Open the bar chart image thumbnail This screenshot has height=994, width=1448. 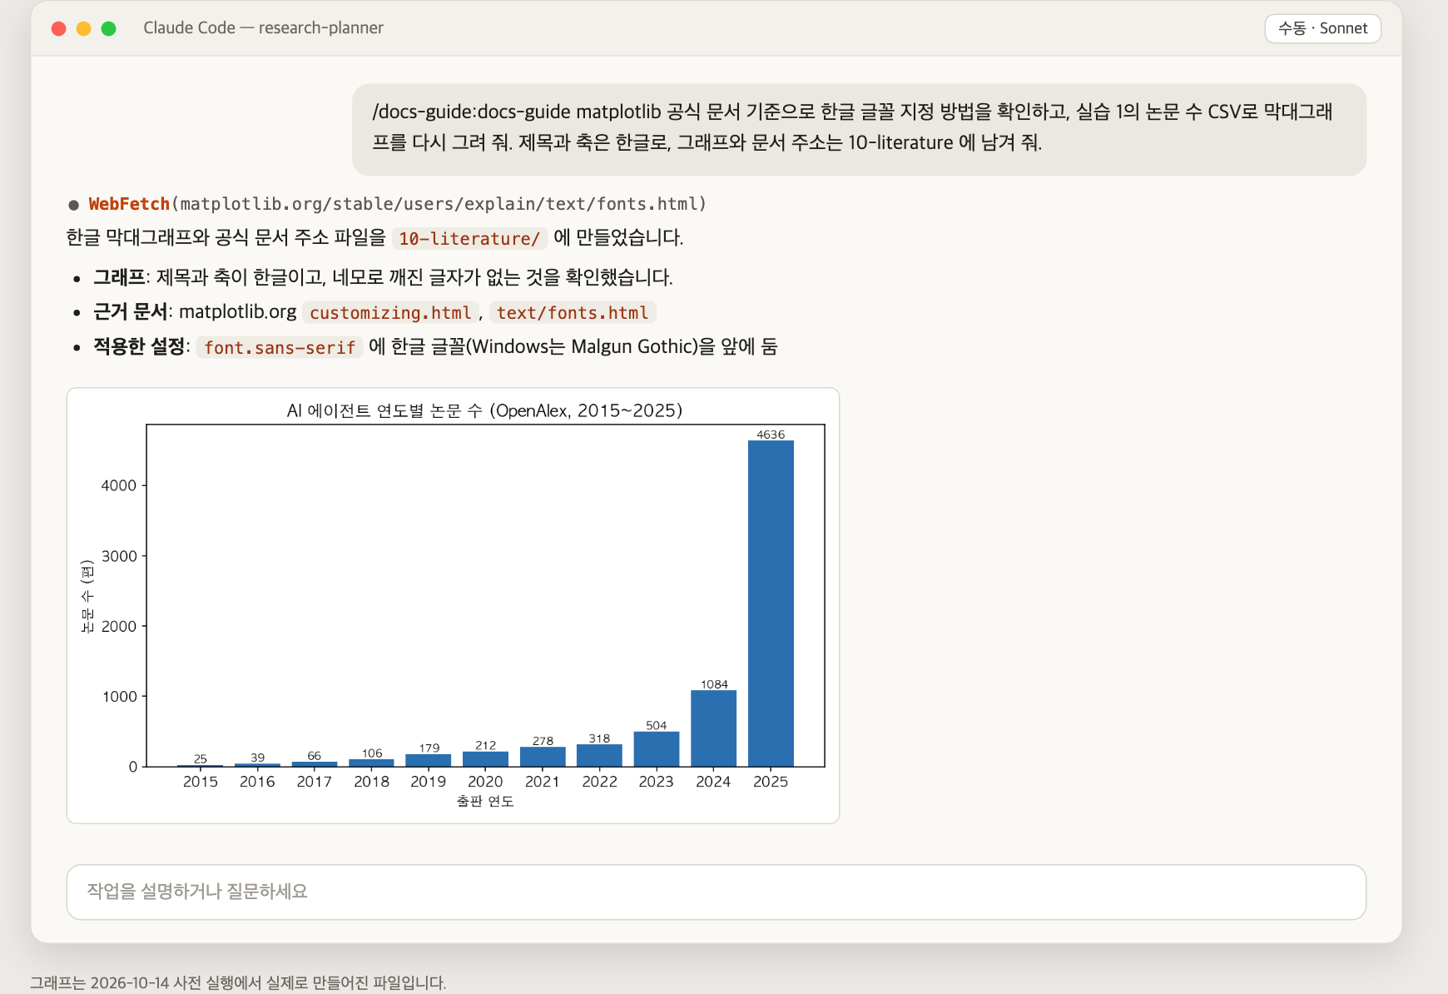[x=453, y=605]
